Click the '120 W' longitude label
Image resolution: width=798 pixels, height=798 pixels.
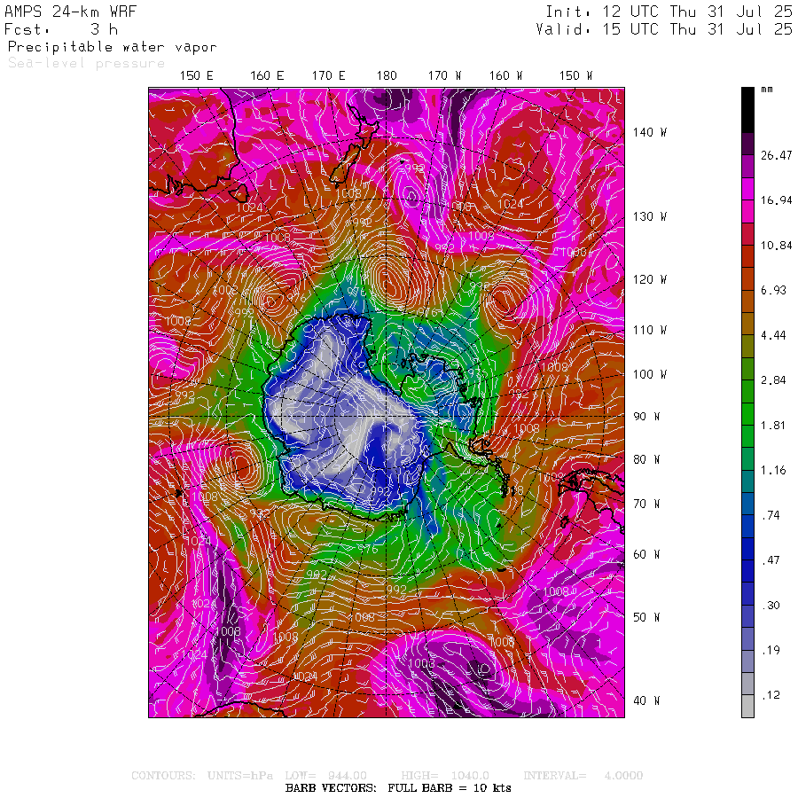coord(650,279)
